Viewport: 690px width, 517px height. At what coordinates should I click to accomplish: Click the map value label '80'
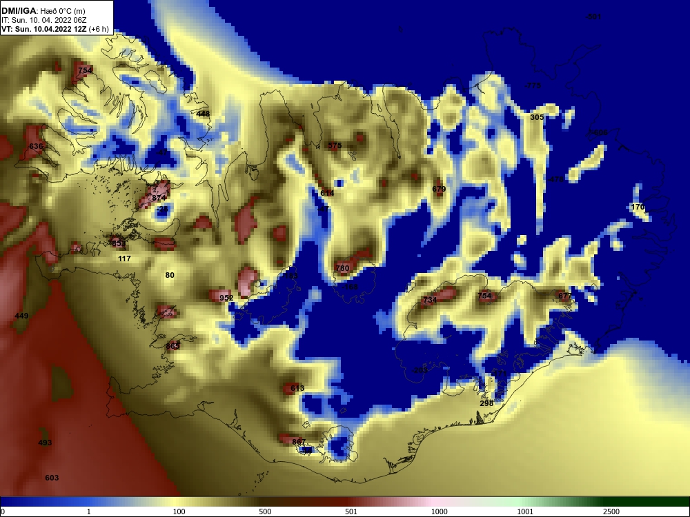tap(170, 275)
